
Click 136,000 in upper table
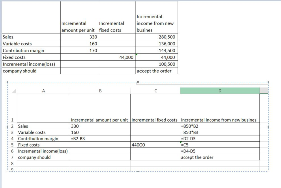tap(167, 44)
